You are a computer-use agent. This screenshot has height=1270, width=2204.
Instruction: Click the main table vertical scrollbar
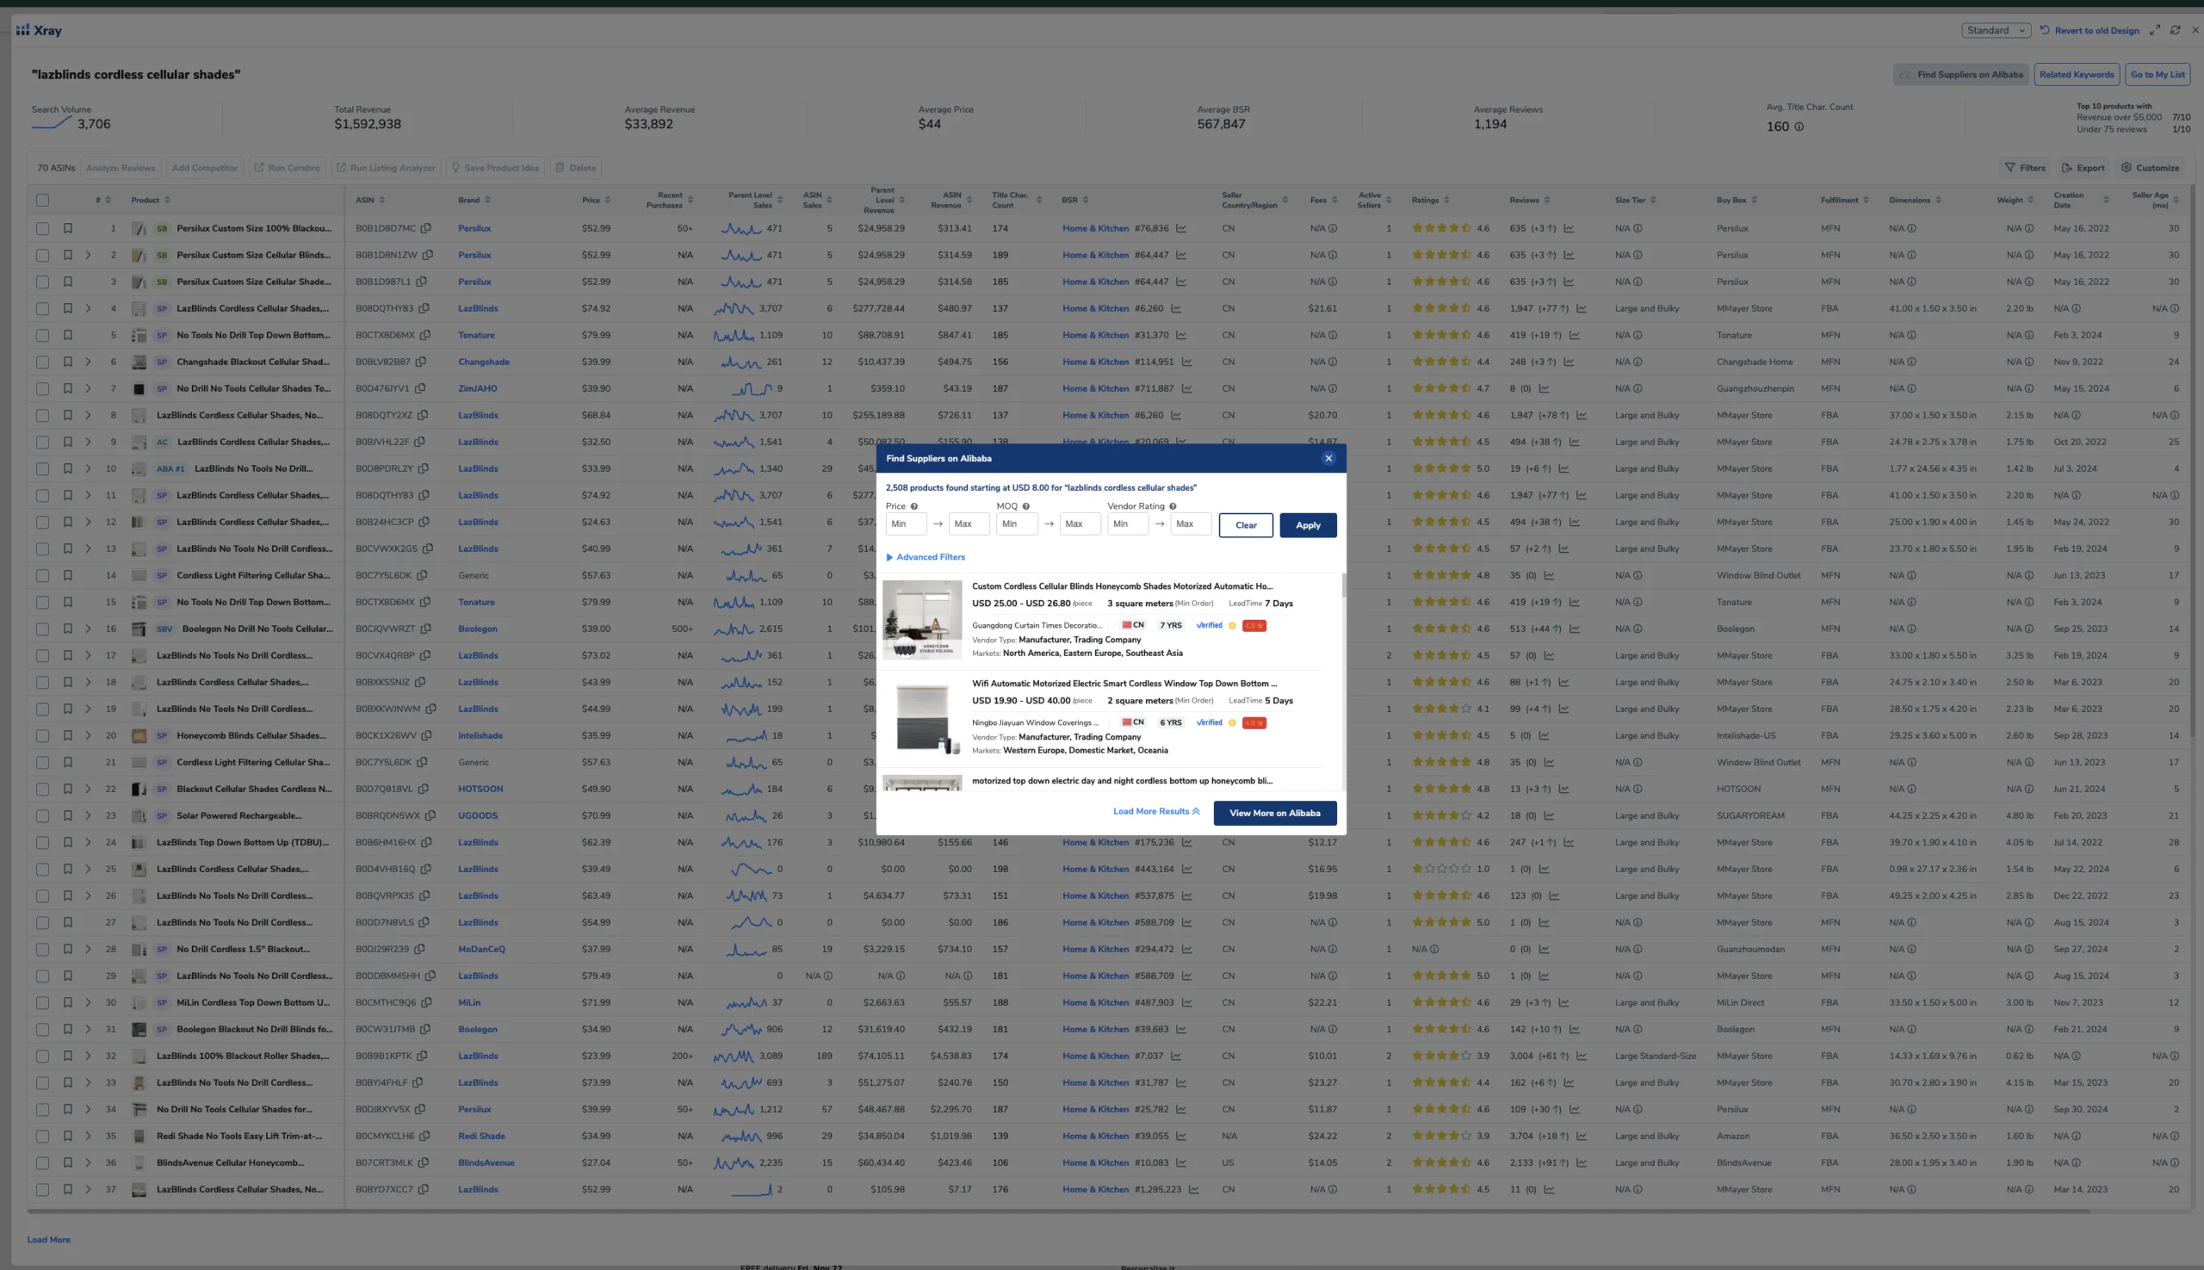[x=2192, y=462]
